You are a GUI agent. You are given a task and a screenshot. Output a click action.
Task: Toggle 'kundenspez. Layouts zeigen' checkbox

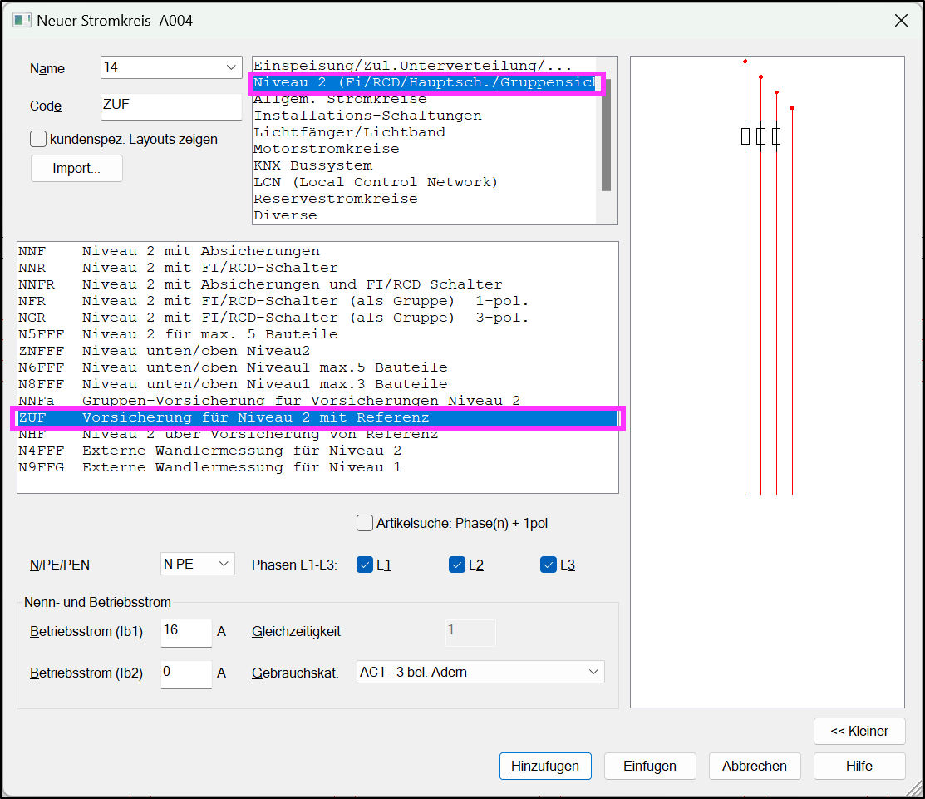pyautogui.click(x=38, y=140)
